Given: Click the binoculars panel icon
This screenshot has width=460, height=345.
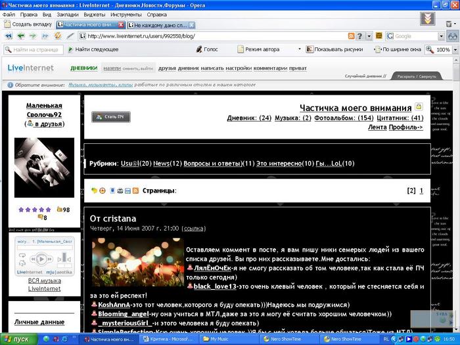Looking at the screenshot, I should (452, 36).
